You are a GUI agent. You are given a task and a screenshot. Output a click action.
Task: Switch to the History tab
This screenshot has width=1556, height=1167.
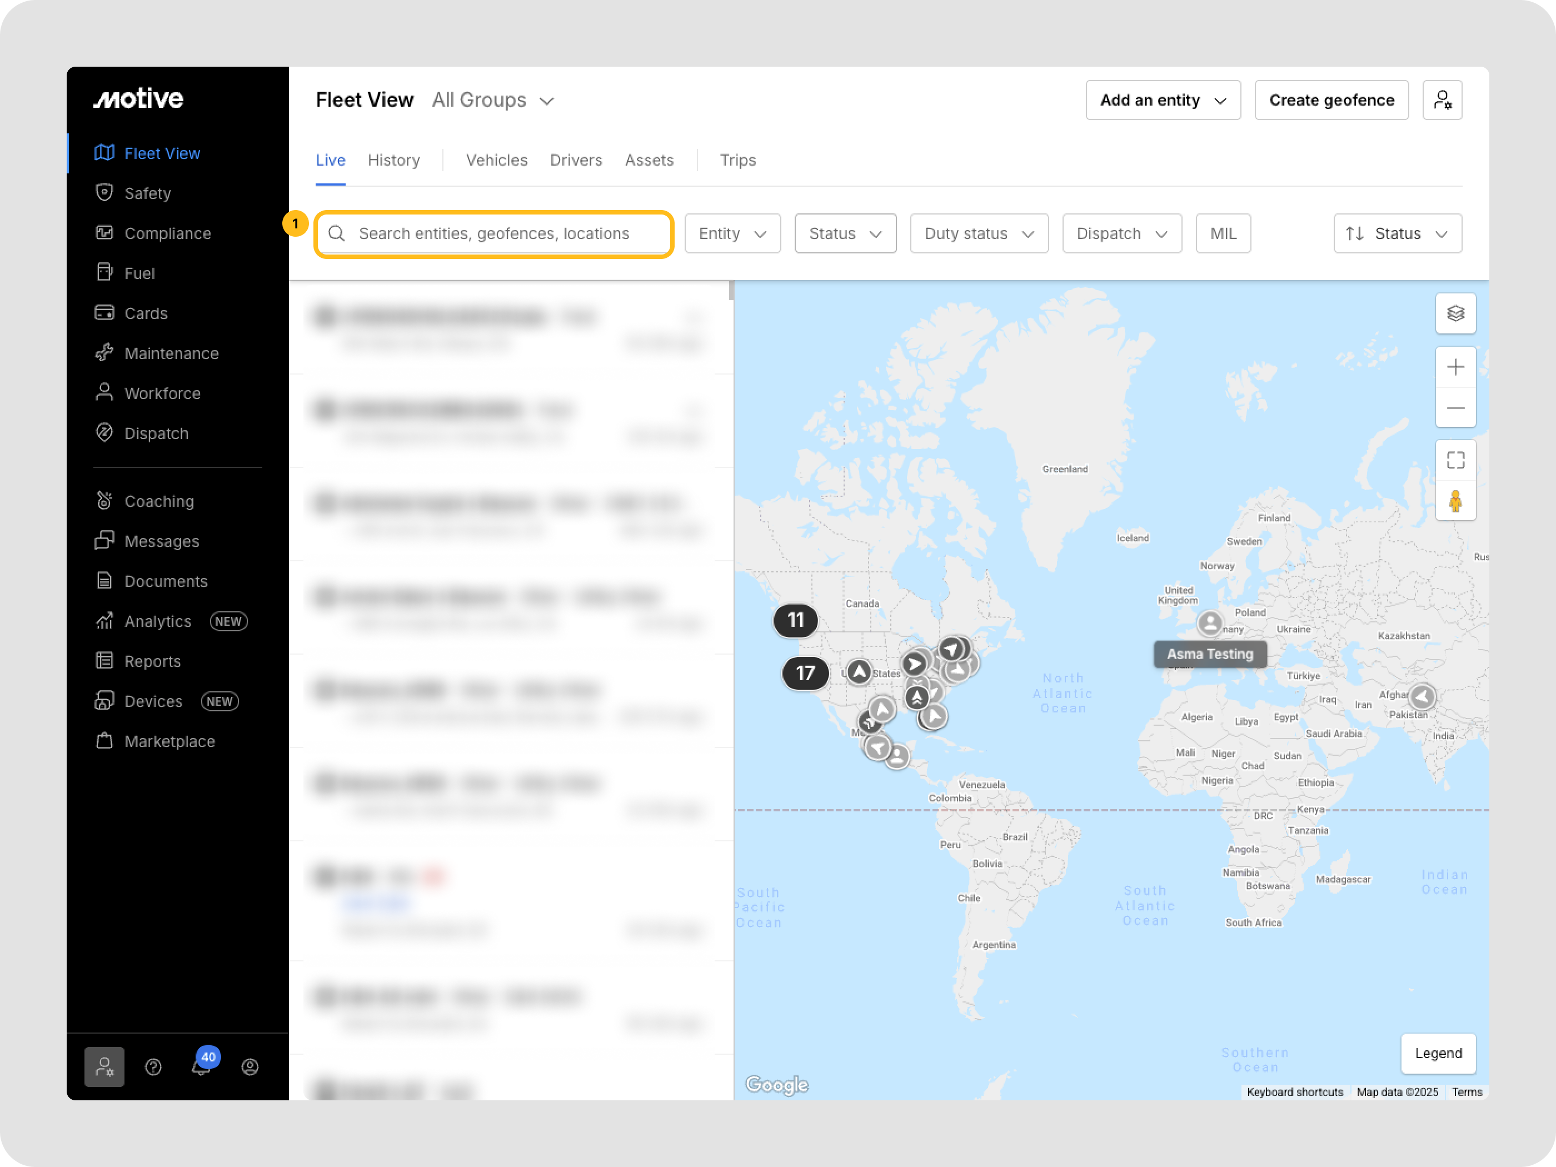394,159
